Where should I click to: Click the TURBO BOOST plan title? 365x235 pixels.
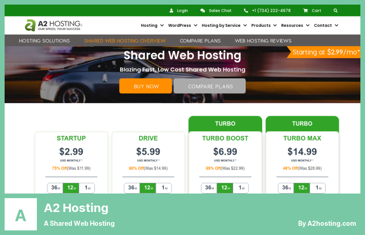pyautogui.click(x=225, y=138)
